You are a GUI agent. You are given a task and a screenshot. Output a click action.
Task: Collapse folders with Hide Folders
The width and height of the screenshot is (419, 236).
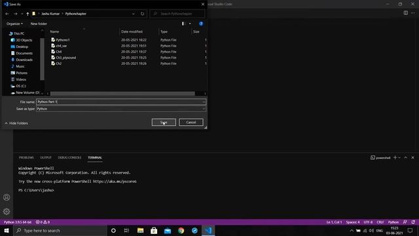(16, 123)
